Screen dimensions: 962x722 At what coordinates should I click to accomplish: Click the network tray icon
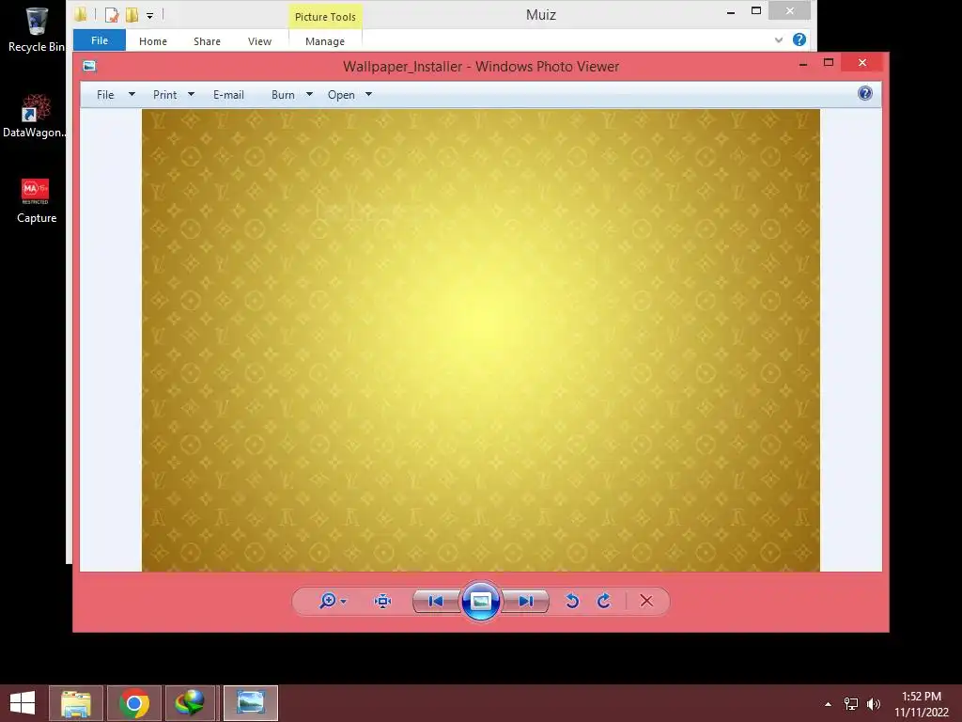[851, 704]
